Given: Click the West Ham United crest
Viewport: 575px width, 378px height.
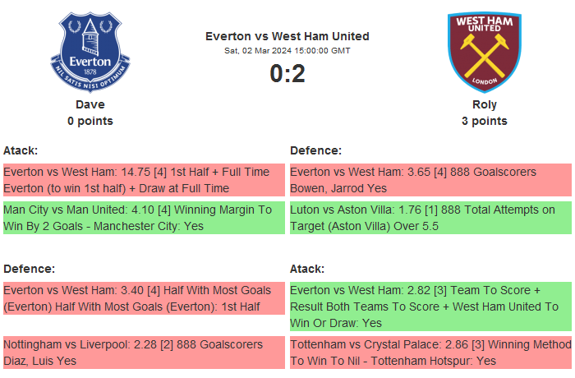Looking at the screenshot, I should (x=484, y=51).
